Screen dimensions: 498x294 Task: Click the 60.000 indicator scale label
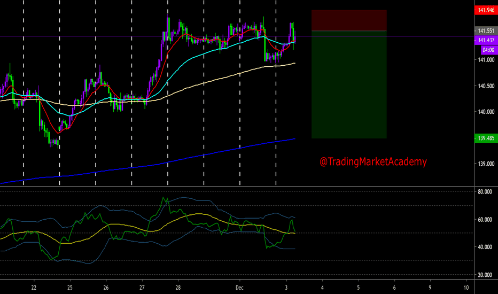coord(485,220)
